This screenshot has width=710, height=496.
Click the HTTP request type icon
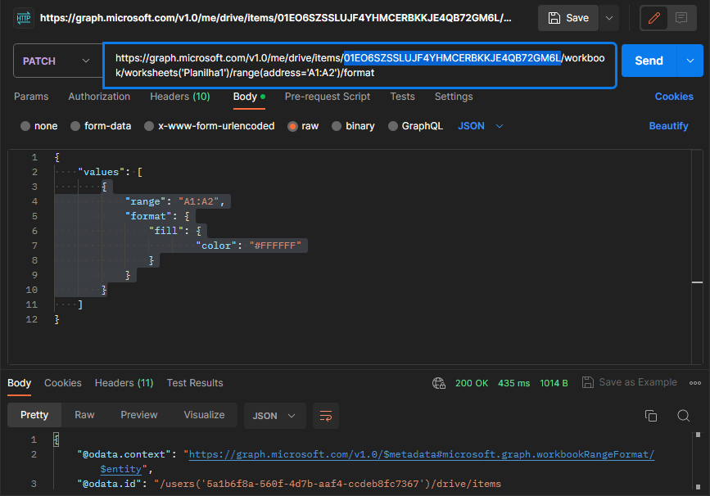pyautogui.click(x=23, y=18)
